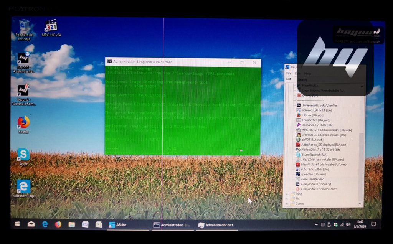Image resolution: width=393 pixels, height=244 pixels.
Task: Click the clean Unattended entry text
Action: coord(312,179)
